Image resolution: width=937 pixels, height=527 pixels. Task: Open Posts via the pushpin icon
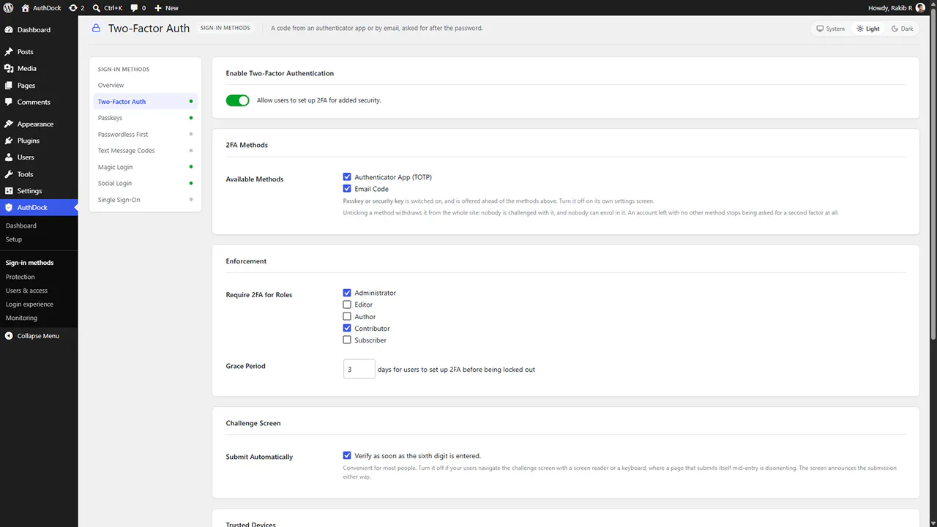tap(9, 52)
